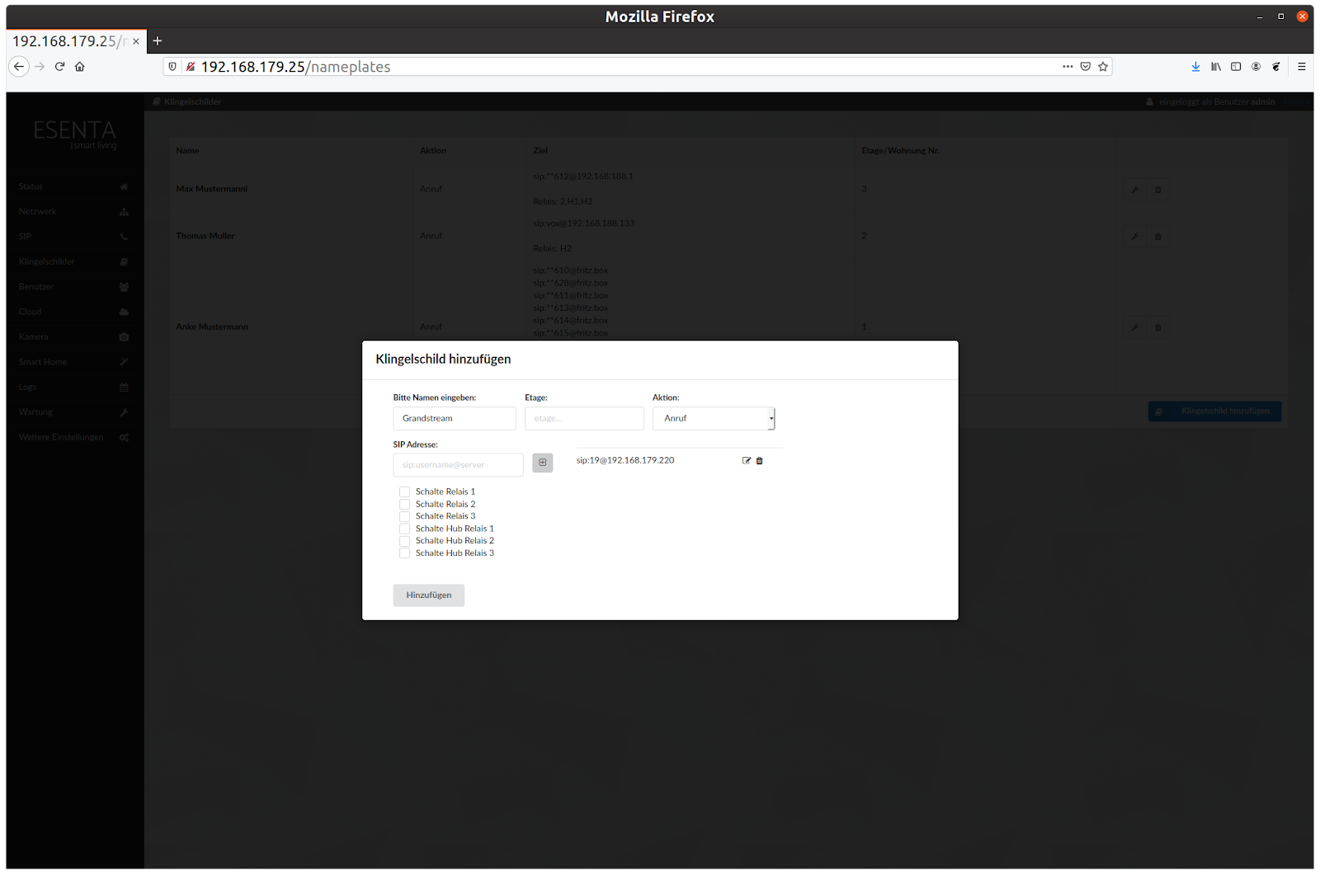Image resolution: width=1320 pixels, height=875 pixels.
Task: Open the Firefox downloads panel
Action: click(1195, 67)
